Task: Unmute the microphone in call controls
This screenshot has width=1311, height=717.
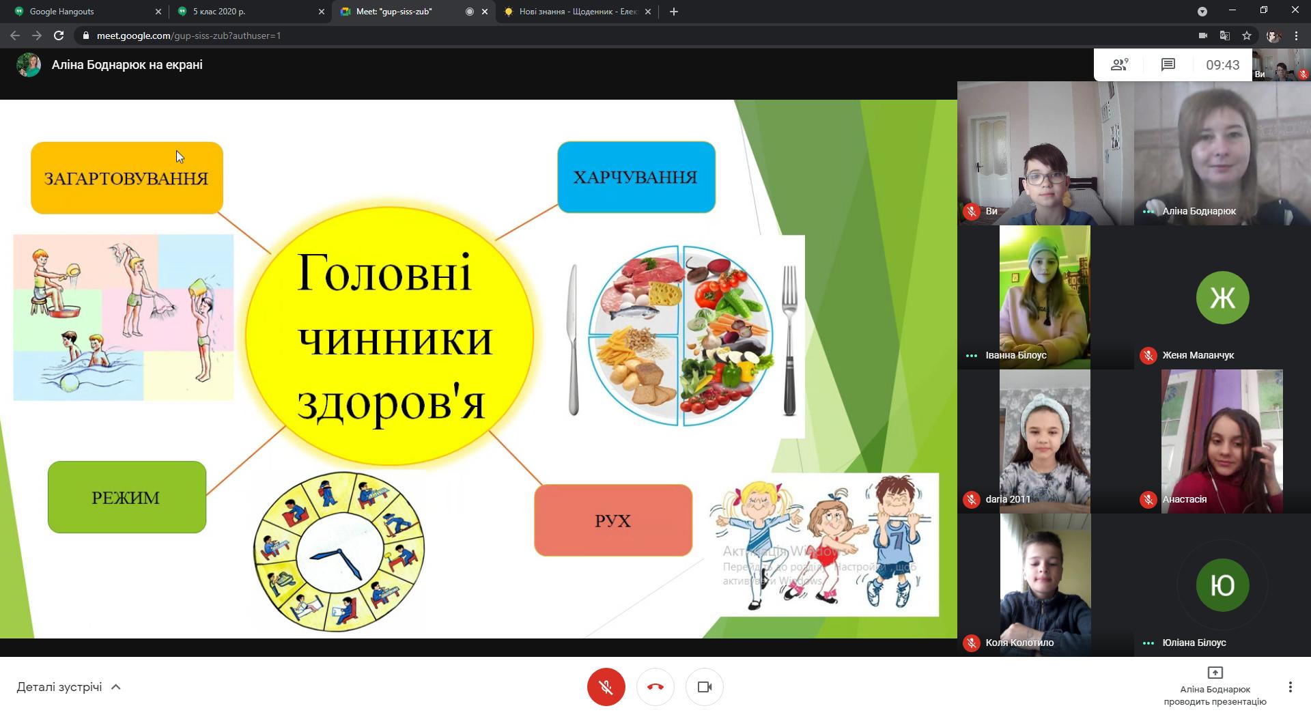Action: (x=606, y=687)
